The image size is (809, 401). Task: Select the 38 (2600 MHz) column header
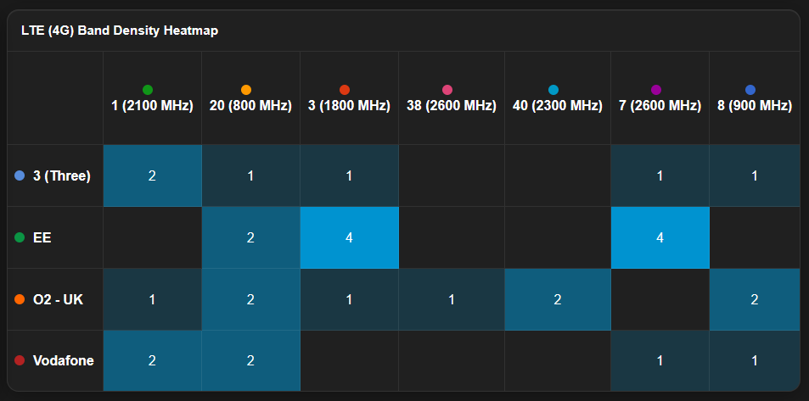point(452,98)
